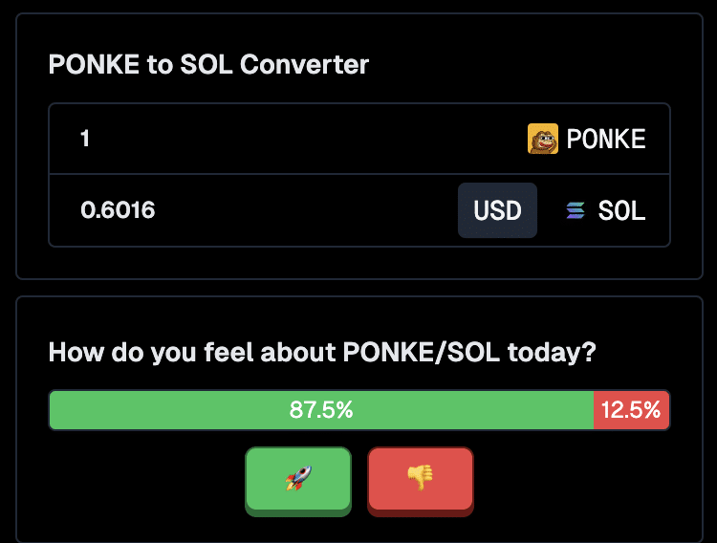
Task: Click the PONKE token name label
Action: coord(606,140)
